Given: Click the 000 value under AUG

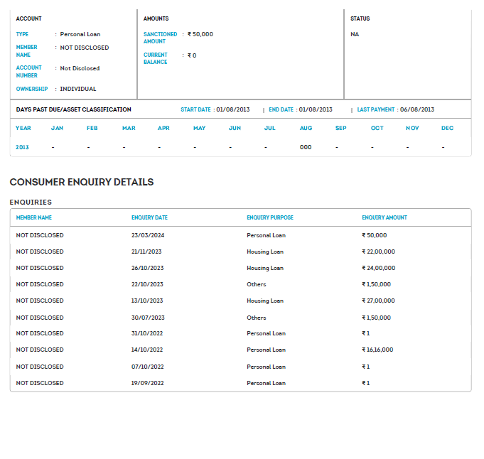Looking at the screenshot, I should 306,147.
